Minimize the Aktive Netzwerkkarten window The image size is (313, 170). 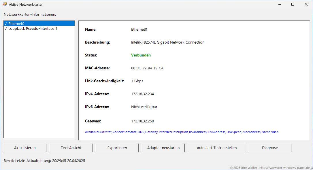(280, 5)
